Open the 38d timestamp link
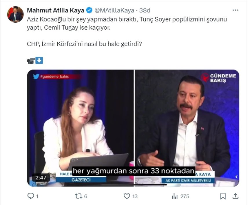The image size is (252, 205). tap(145, 10)
